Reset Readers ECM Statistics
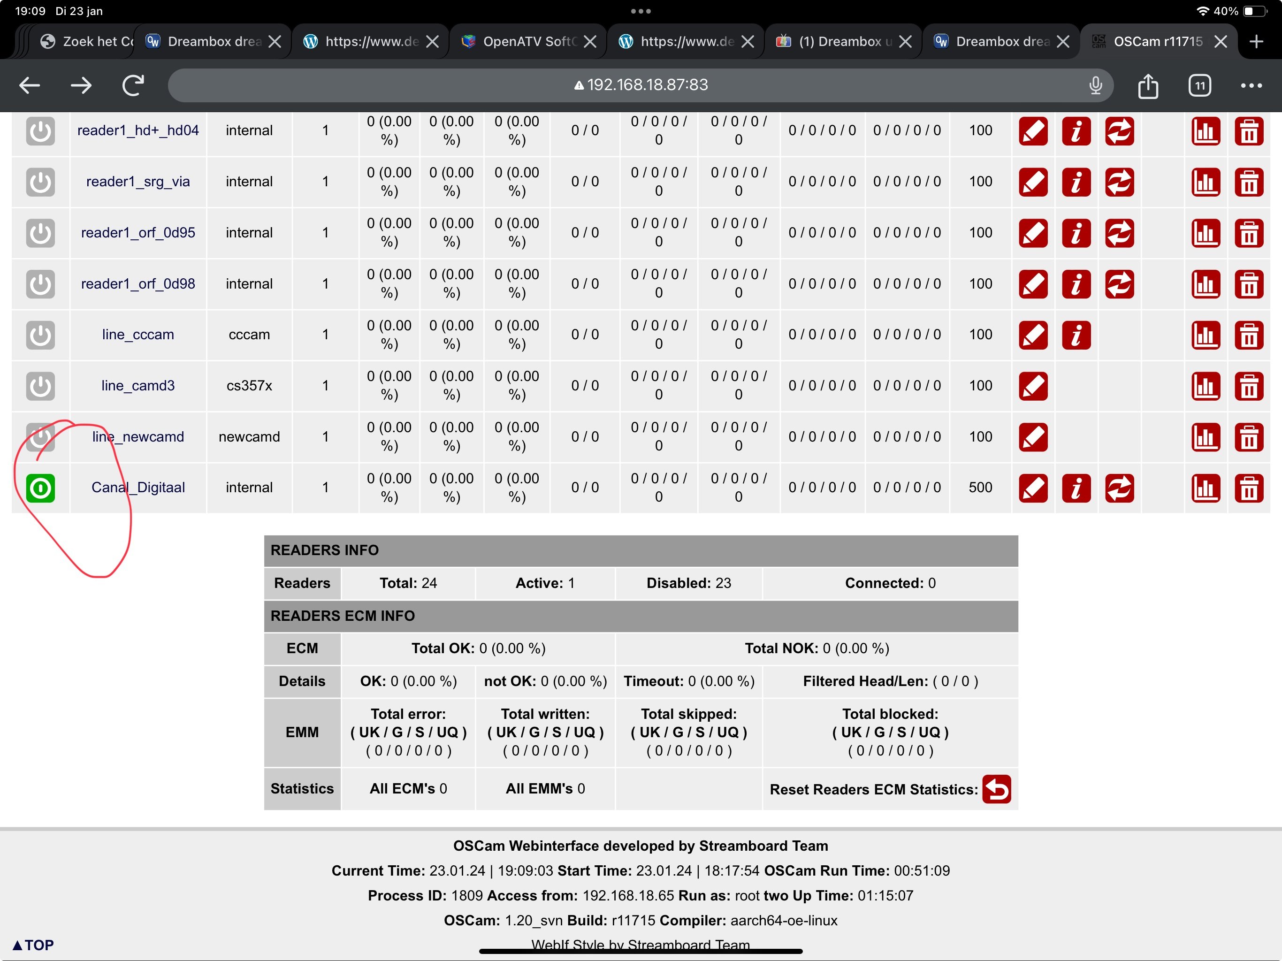 coord(996,789)
